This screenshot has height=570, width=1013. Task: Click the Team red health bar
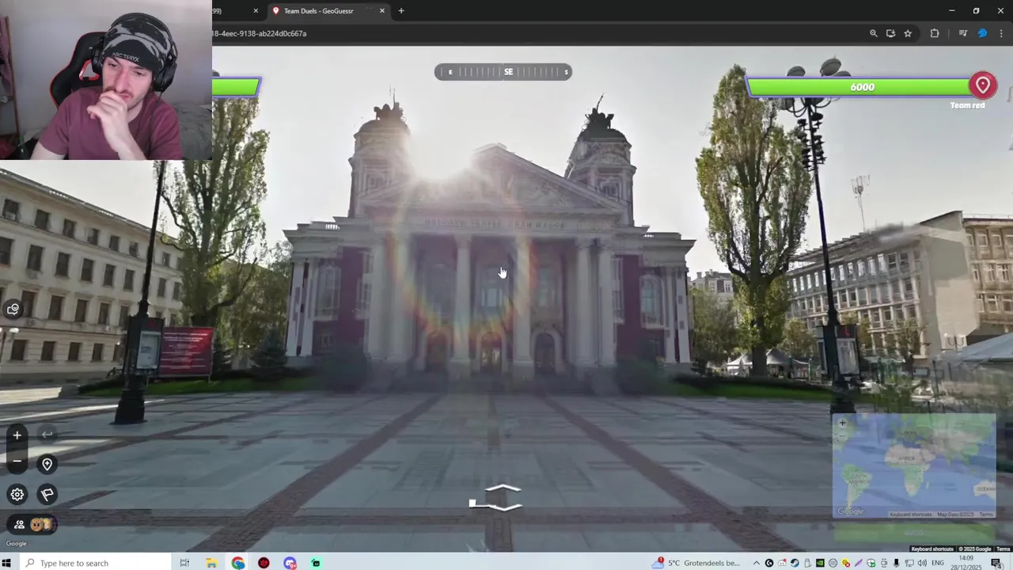[861, 87]
